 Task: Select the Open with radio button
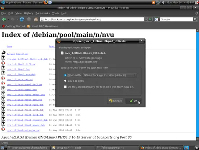coord(65,75)
